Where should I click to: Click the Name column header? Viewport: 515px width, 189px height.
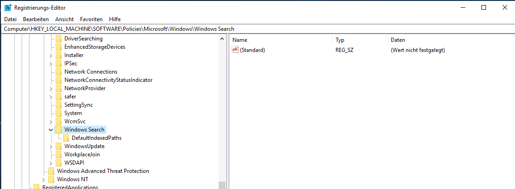point(281,40)
